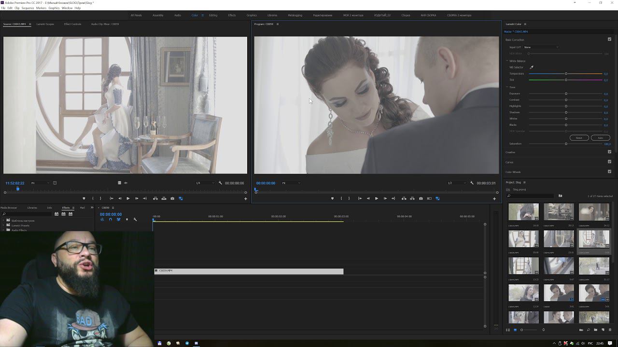
Task: Open Effect Controls tab
Action: point(72,24)
